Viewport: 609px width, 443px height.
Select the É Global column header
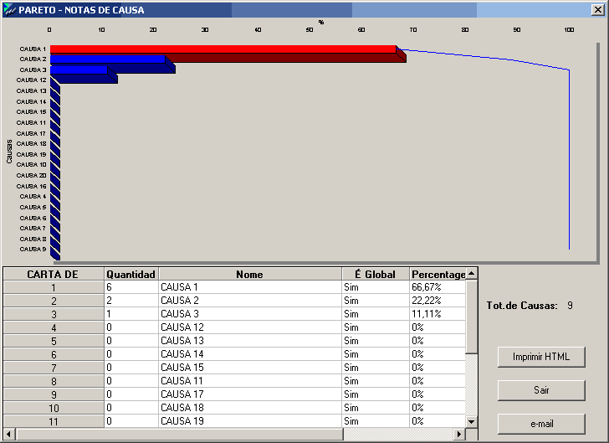coord(375,274)
